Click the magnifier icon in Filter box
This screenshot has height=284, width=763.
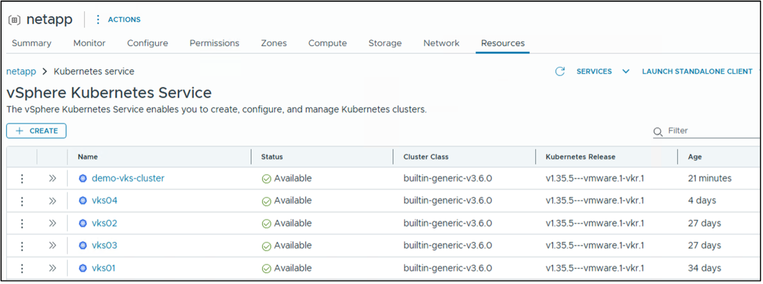coord(658,131)
